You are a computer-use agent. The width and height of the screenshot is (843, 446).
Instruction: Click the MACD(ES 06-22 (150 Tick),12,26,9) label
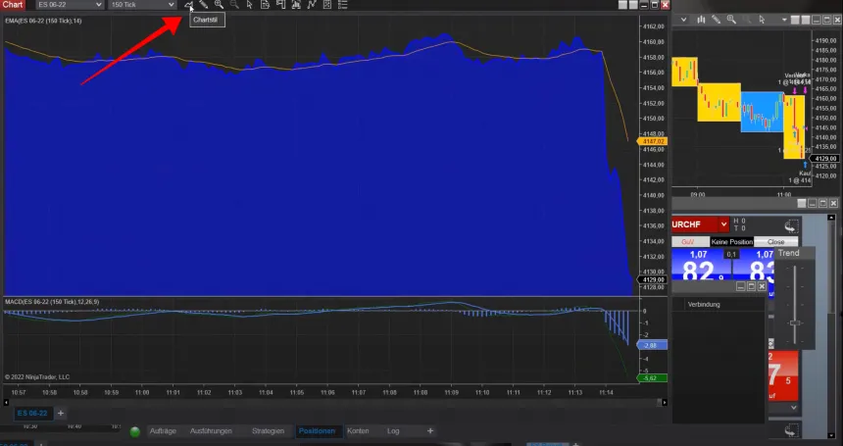[x=52, y=302]
